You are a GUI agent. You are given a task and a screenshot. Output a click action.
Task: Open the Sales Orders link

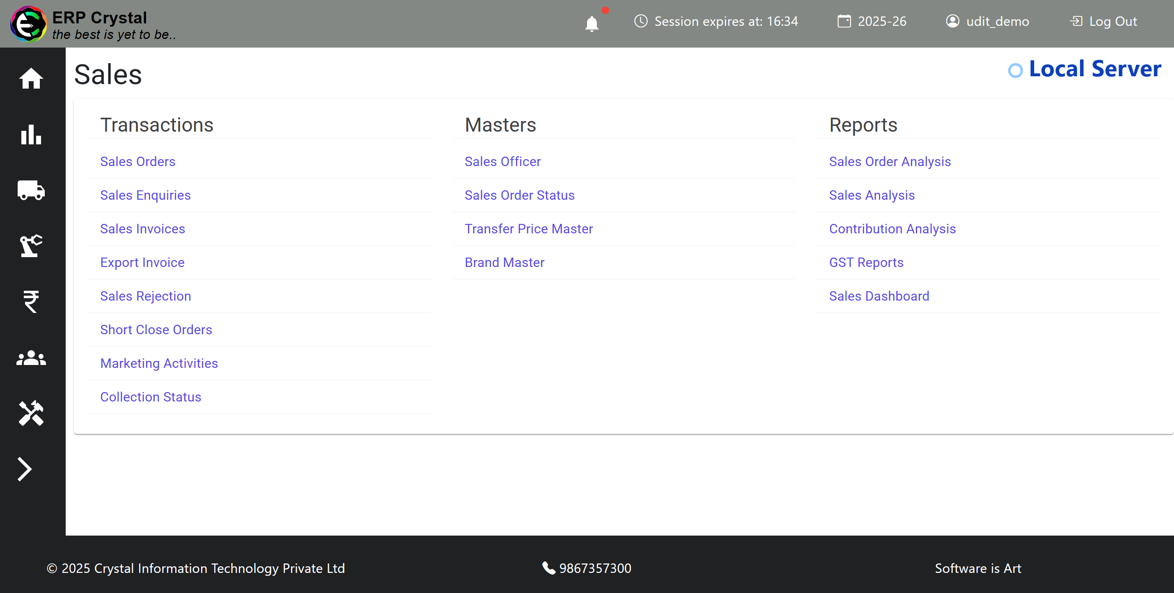pyautogui.click(x=138, y=162)
